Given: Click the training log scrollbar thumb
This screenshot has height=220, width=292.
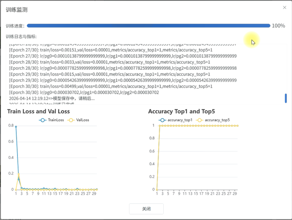Looking at the screenshot, I should pyautogui.click(x=286, y=98).
